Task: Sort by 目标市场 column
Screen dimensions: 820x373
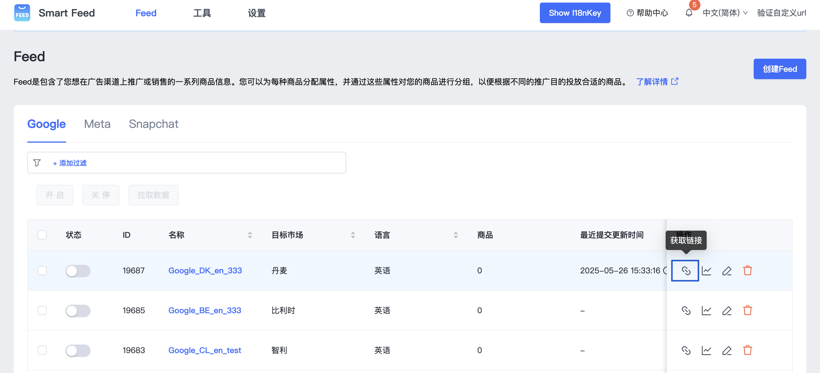Action: pyautogui.click(x=353, y=235)
